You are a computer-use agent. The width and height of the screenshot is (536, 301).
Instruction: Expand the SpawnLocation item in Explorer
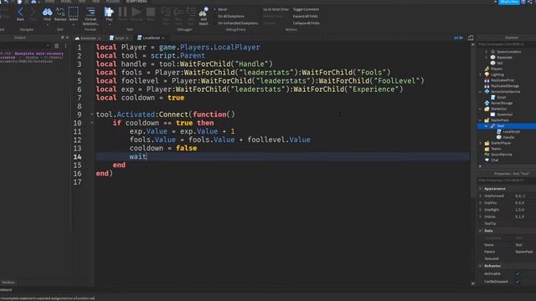pos(487,52)
